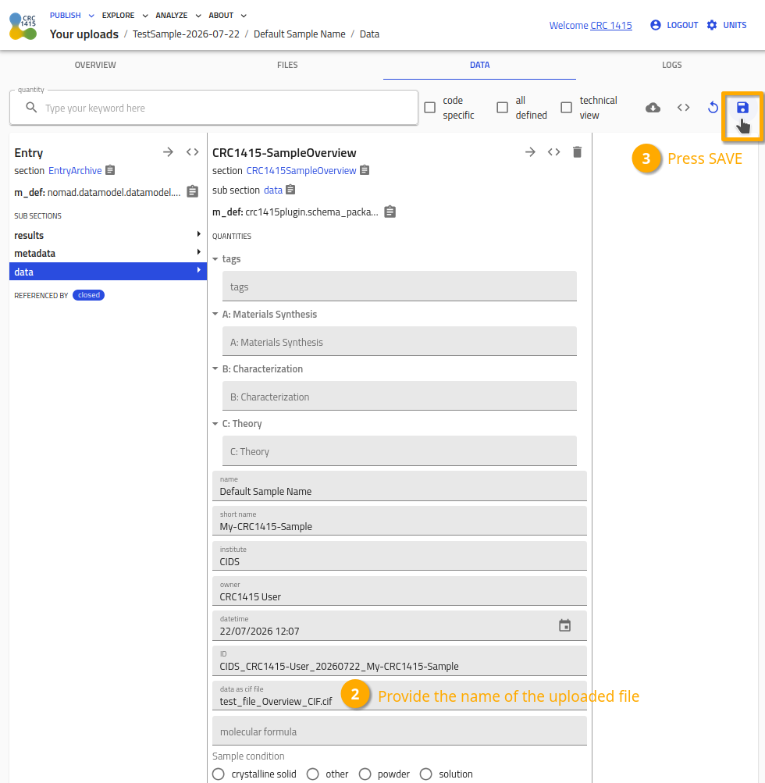Select solution sample condition
This screenshot has height=783, width=765.
click(426, 774)
